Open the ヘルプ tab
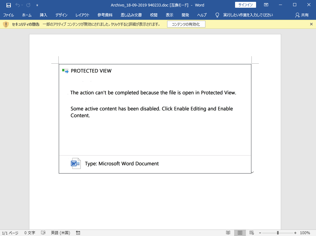Viewport: 316px width, 236px height. click(x=202, y=15)
